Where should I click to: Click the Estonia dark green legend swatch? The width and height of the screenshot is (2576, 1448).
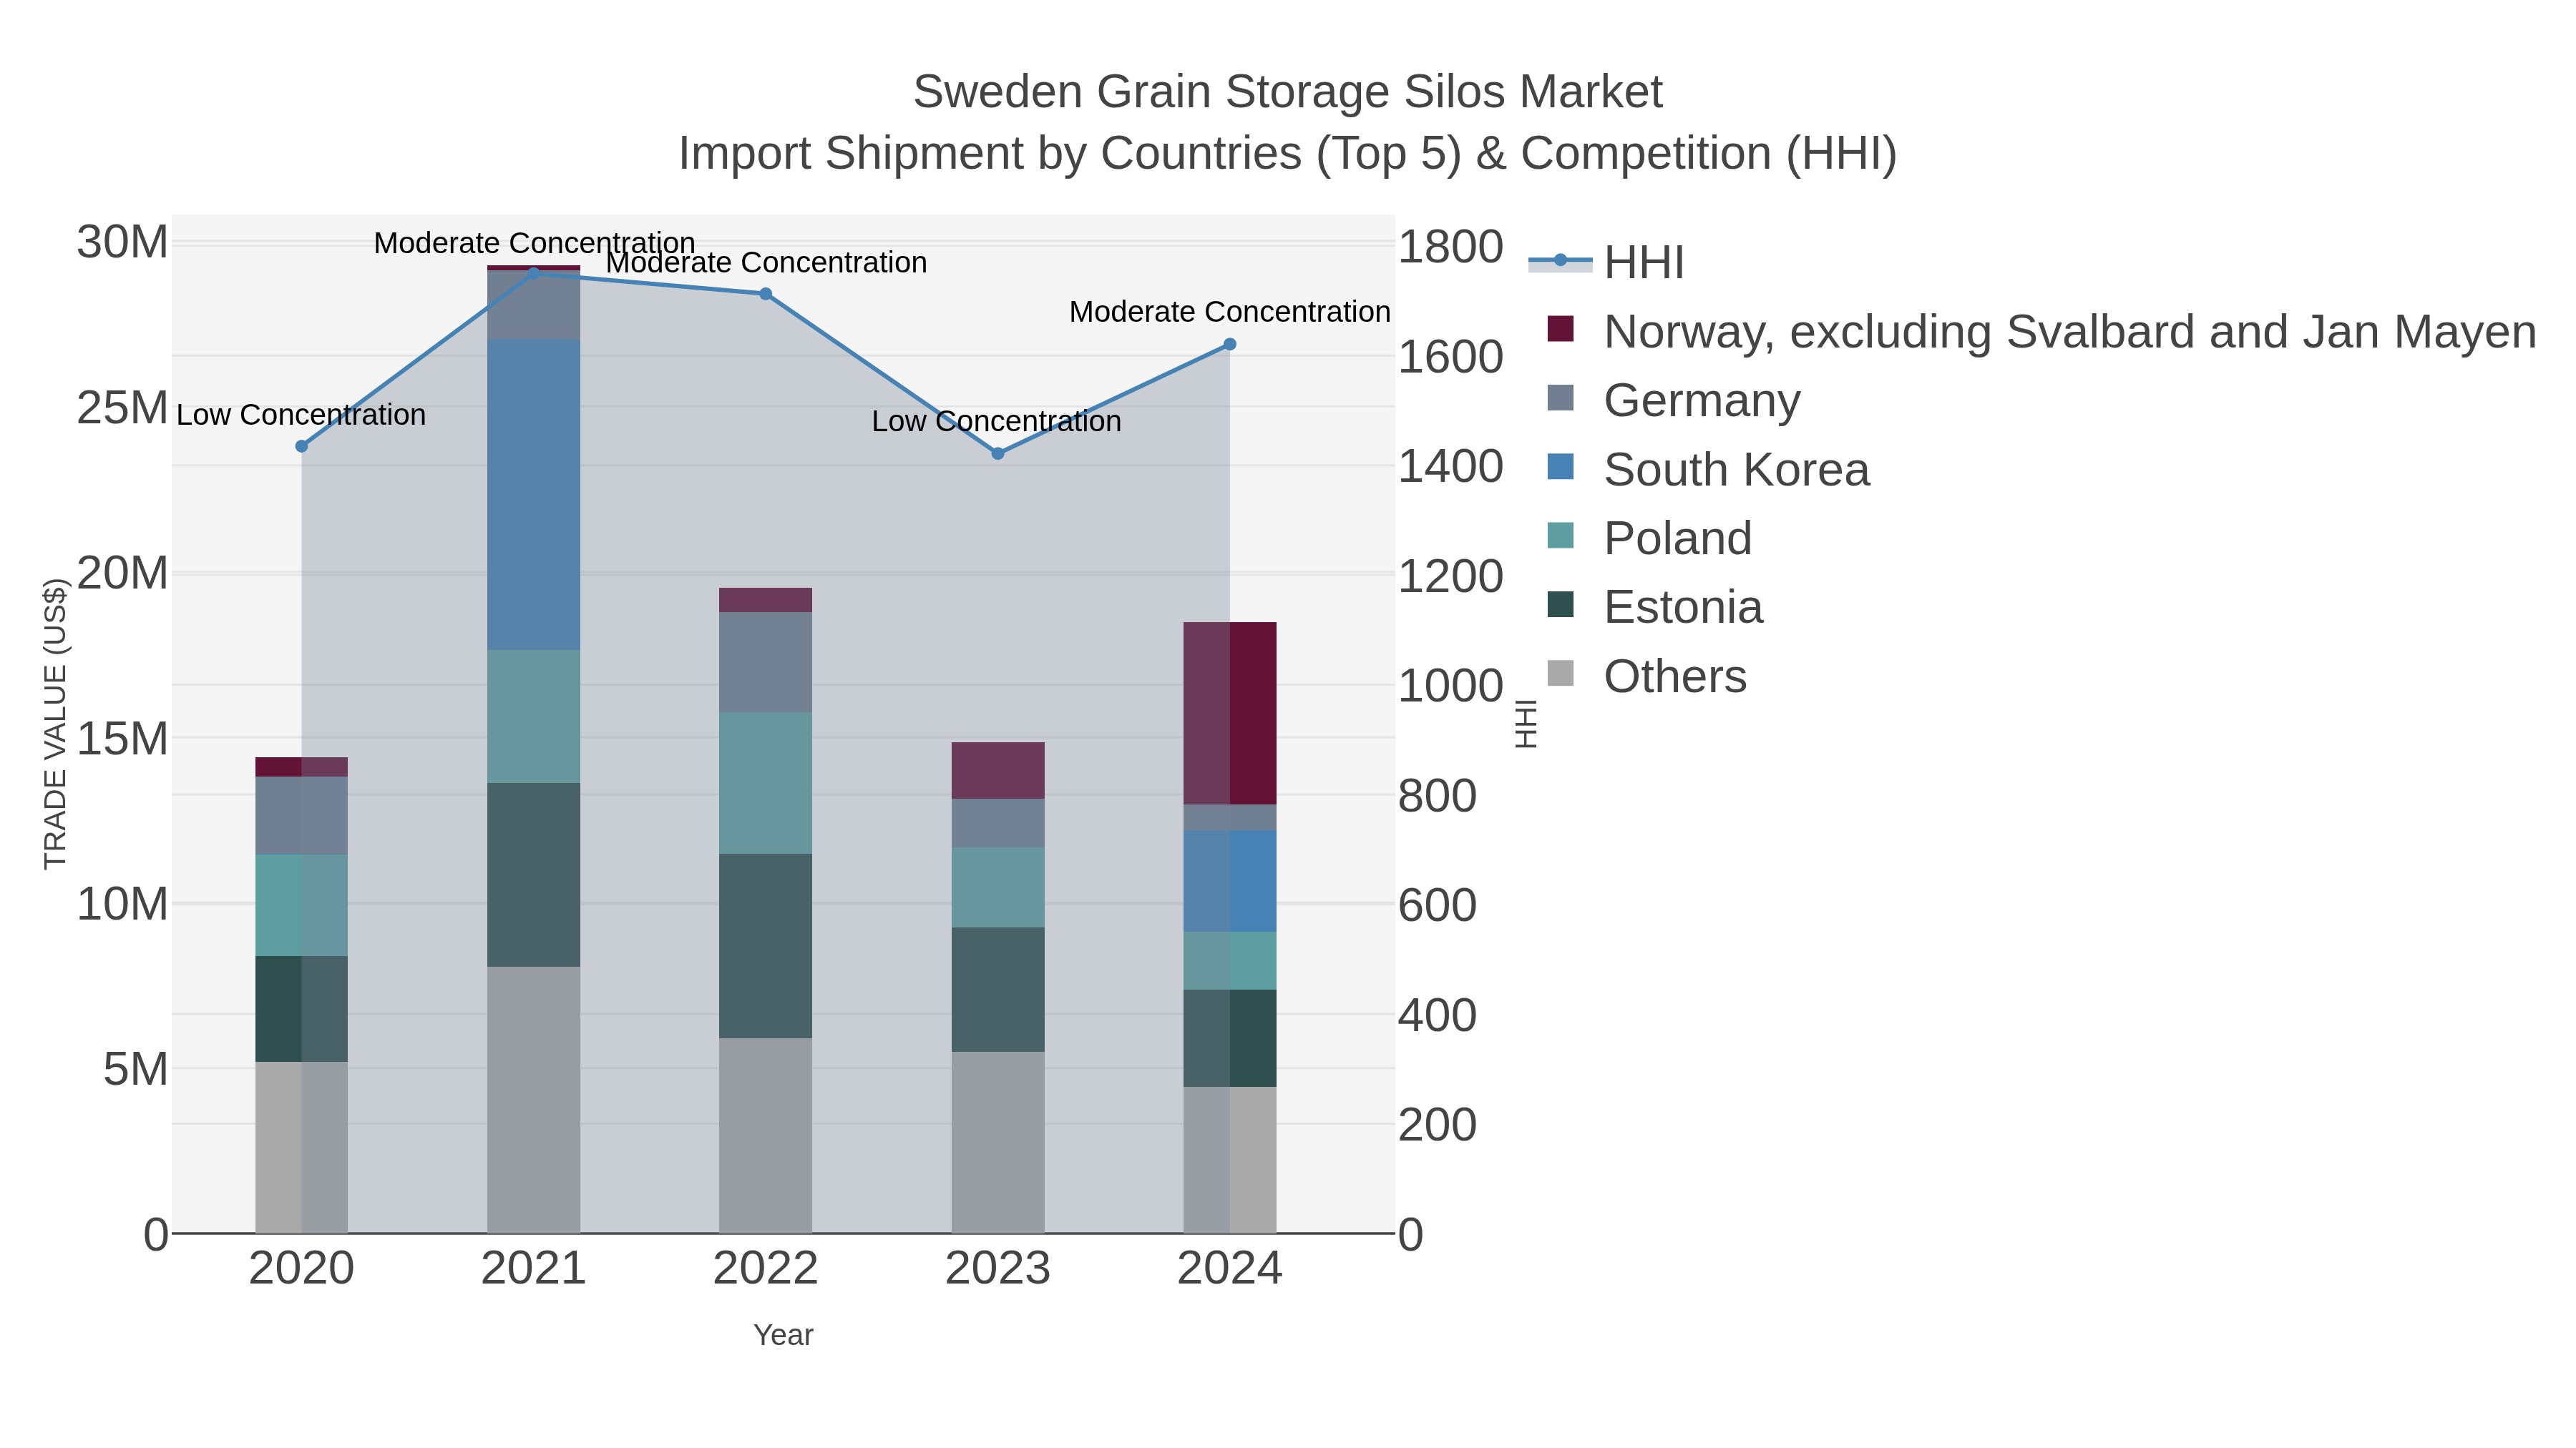[x=1560, y=604]
